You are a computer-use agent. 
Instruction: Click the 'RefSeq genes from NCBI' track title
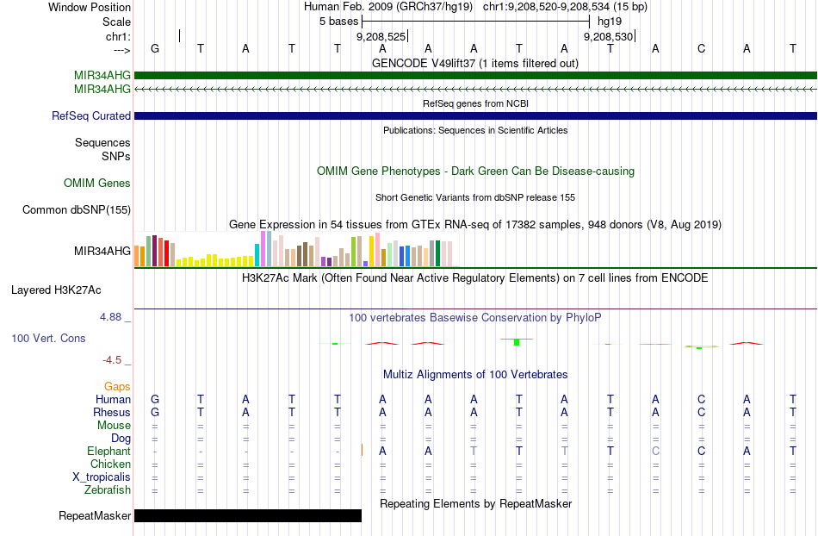click(x=475, y=103)
